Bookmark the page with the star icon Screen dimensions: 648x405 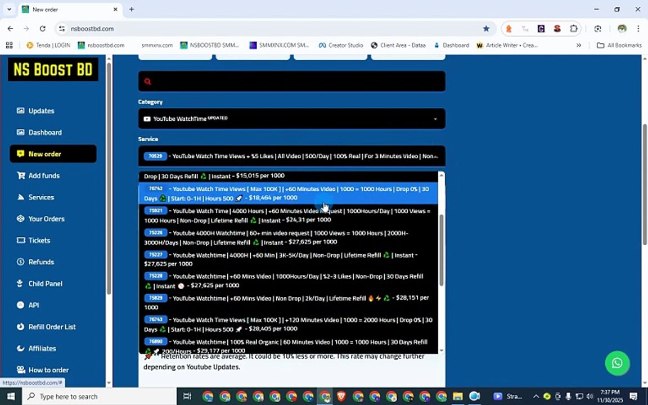click(x=486, y=29)
